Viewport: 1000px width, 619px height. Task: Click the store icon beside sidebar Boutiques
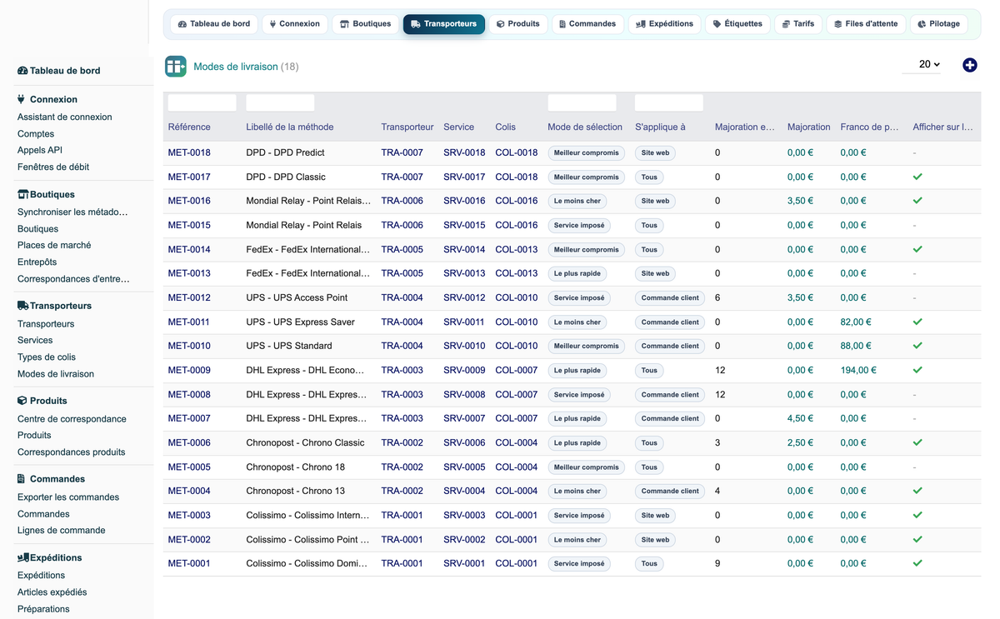point(23,194)
